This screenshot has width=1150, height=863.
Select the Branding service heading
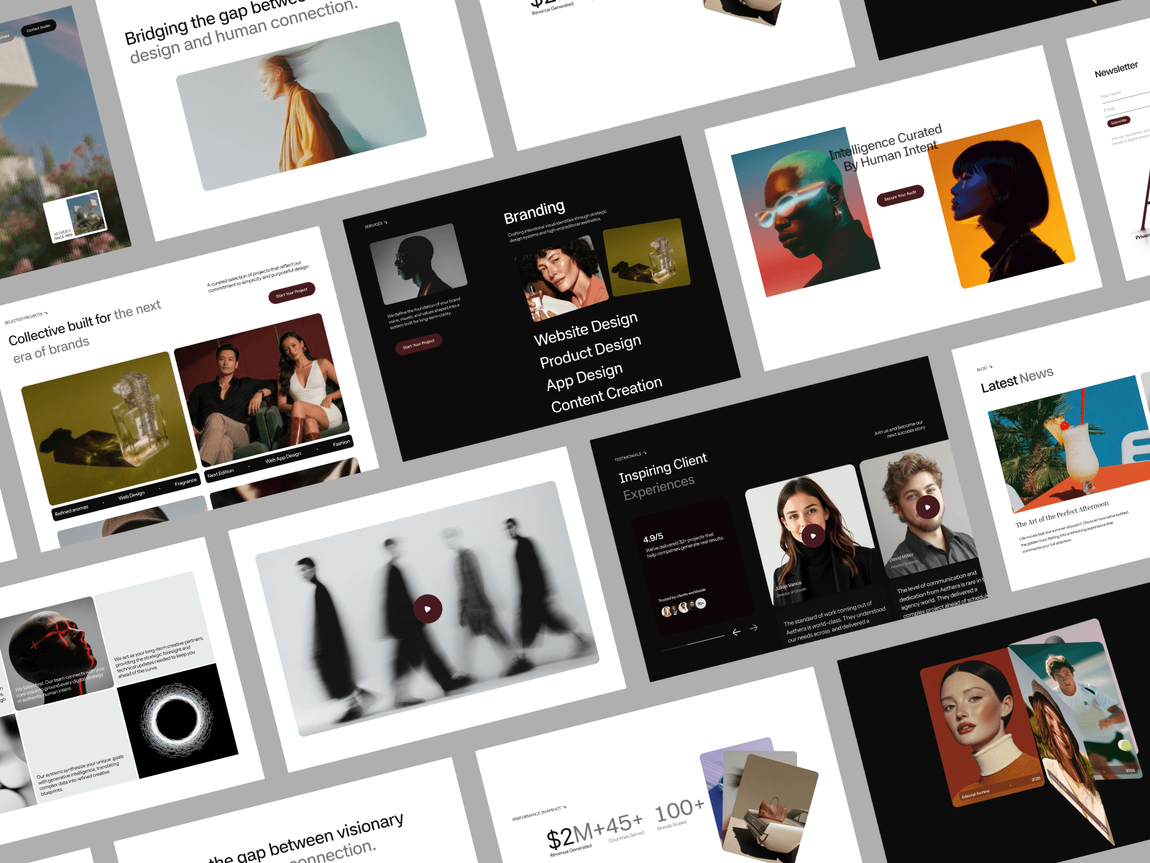click(x=534, y=212)
